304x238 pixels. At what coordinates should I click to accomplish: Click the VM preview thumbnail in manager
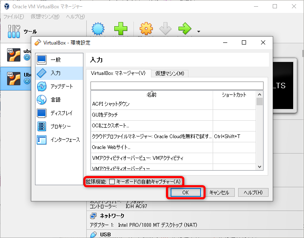(285, 86)
